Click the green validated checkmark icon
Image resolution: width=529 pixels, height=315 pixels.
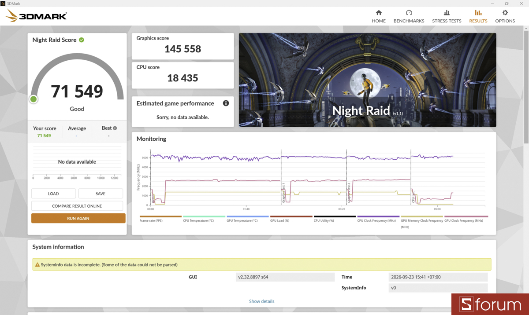pos(82,40)
